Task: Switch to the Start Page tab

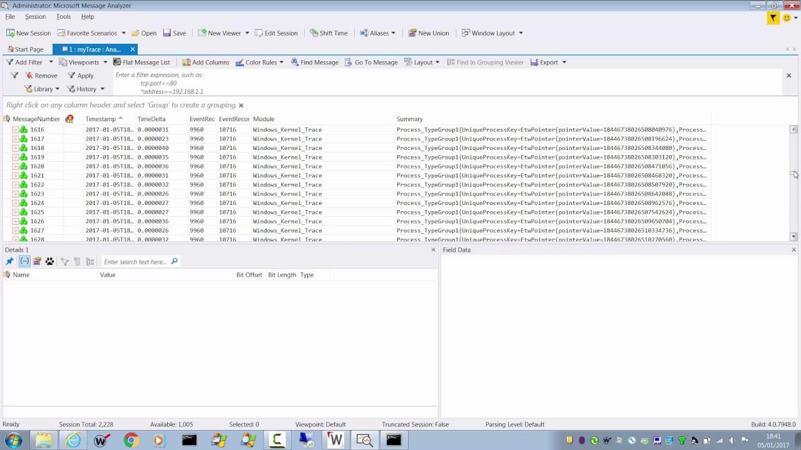Action: click(x=28, y=49)
